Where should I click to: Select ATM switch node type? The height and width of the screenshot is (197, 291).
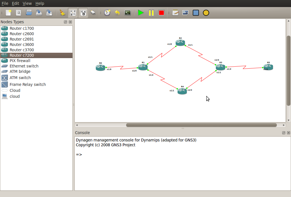(x=36, y=78)
